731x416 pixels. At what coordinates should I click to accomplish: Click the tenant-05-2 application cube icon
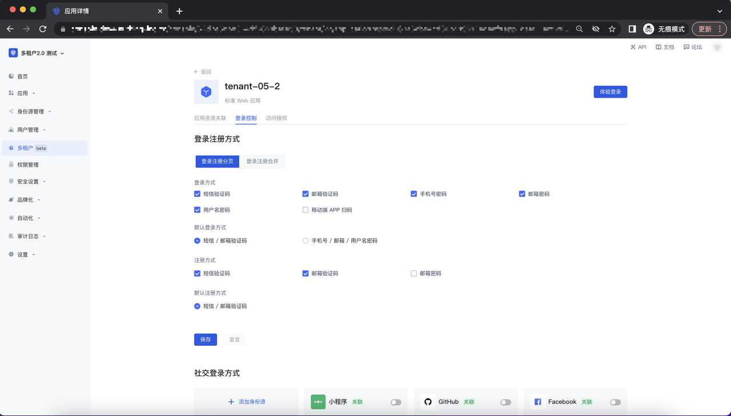point(206,92)
